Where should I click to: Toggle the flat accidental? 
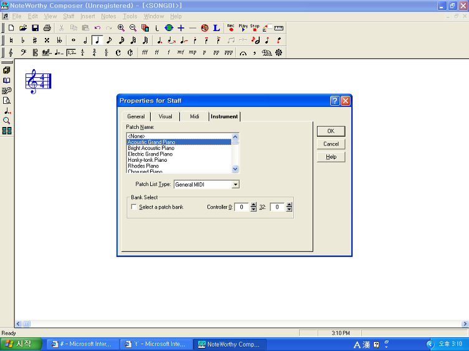pos(23,40)
